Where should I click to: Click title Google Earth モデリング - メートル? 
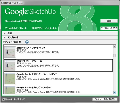[x=34, y=88]
